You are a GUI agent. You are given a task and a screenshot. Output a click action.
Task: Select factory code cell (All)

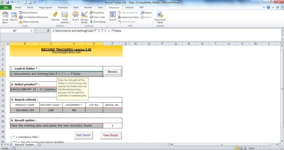pyautogui.click(x=51, y=110)
